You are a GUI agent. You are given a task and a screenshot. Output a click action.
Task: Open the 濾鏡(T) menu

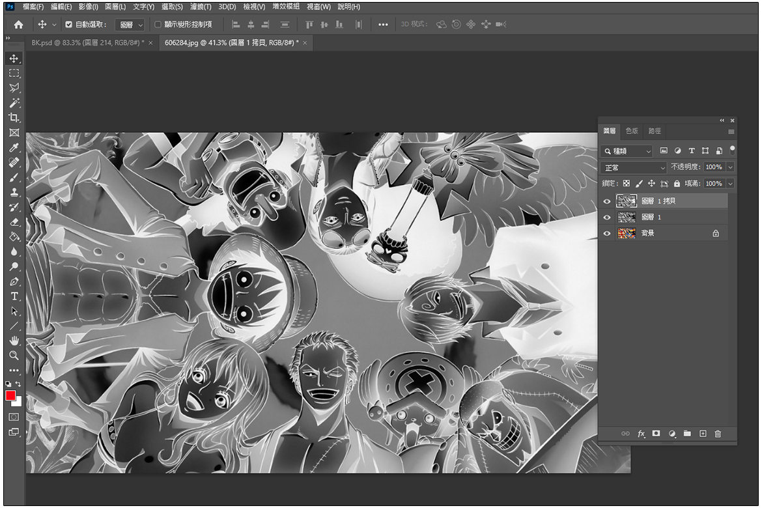click(201, 7)
